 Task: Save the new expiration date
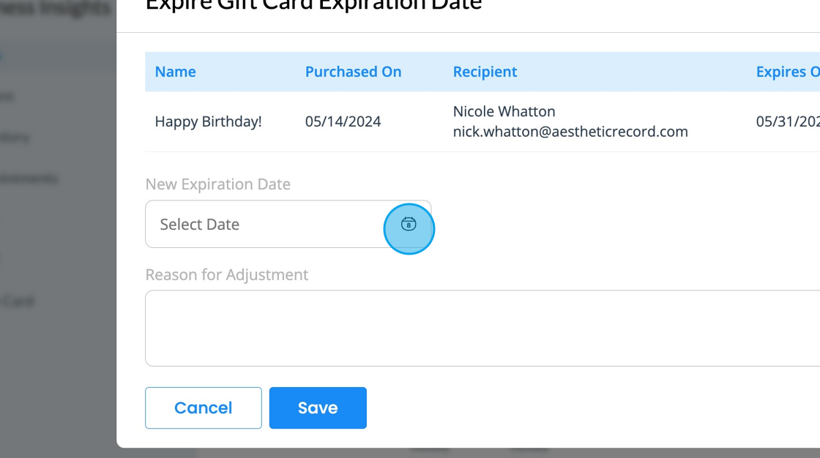tap(318, 408)
